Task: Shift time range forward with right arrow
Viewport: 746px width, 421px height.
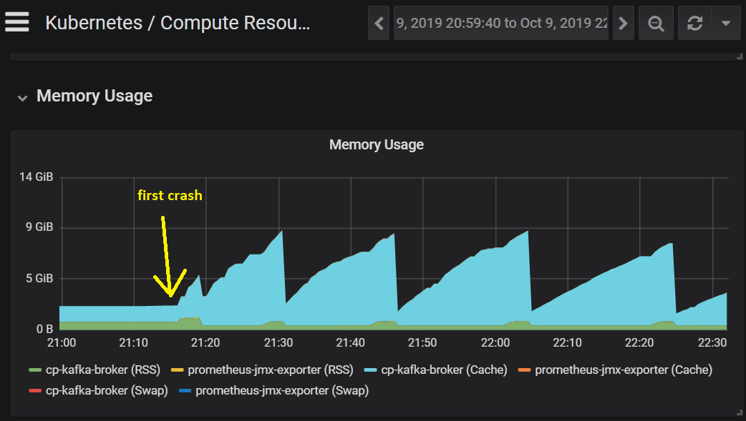Action: click(624, 23)
